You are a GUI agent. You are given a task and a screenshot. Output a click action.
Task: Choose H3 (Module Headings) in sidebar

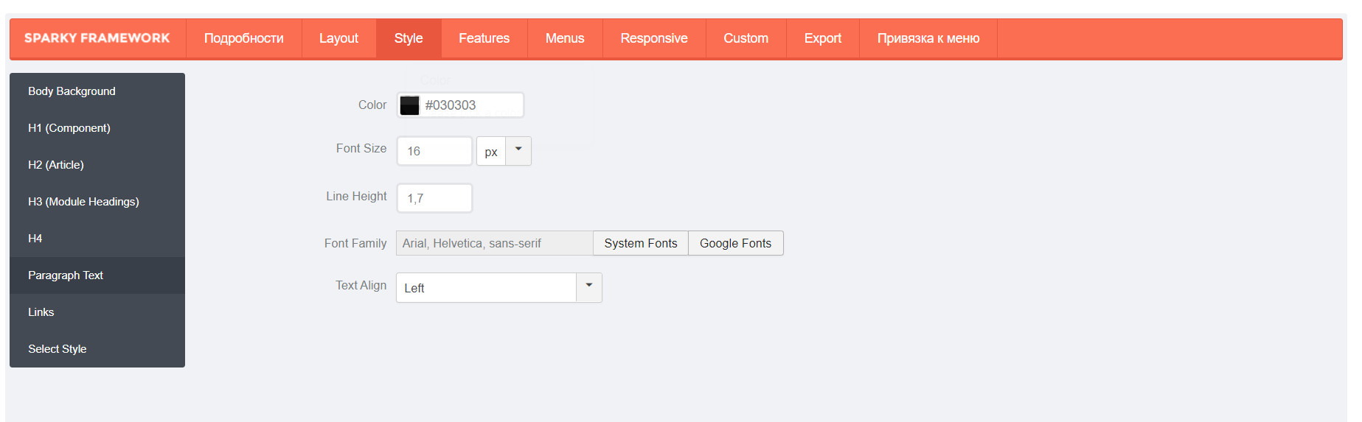pos(97,202)
